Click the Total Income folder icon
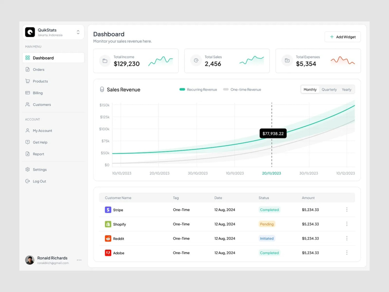 tap(105, 61)
